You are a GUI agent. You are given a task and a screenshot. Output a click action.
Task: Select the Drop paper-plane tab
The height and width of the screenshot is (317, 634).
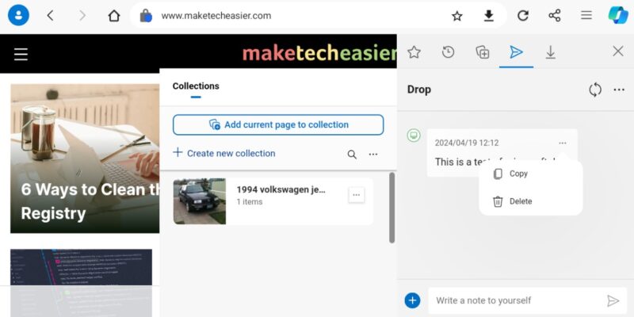tap(517, 52)
